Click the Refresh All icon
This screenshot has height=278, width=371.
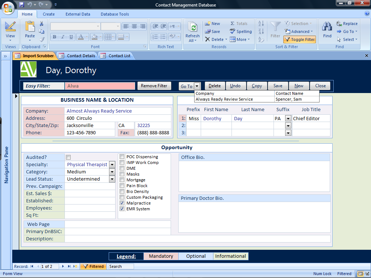(193, 27)
